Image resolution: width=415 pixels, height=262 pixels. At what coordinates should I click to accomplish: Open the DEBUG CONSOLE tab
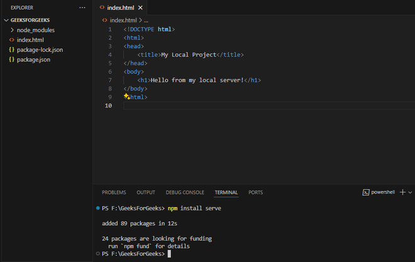coord(185,192)
